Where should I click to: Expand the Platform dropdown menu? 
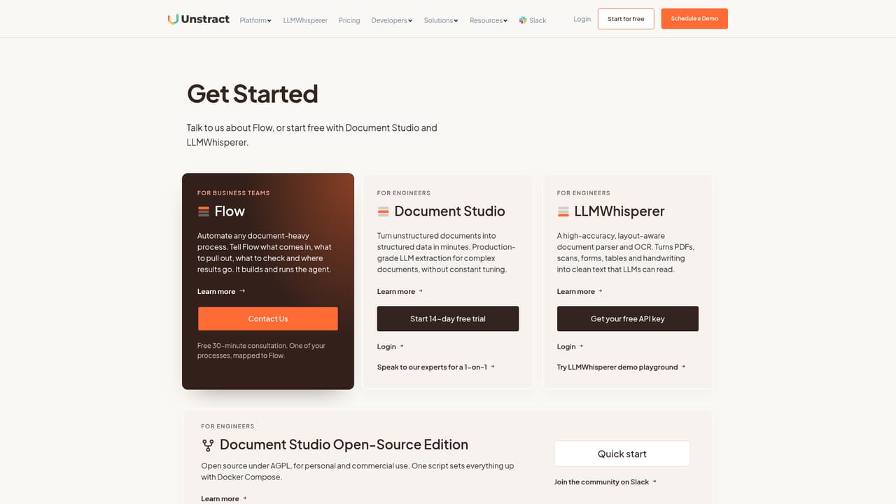255,20
